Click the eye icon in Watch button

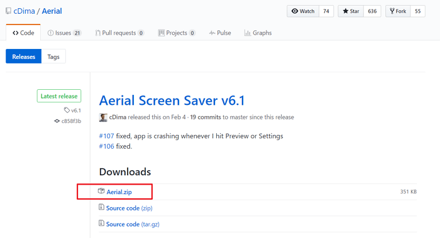coord(295,11)
